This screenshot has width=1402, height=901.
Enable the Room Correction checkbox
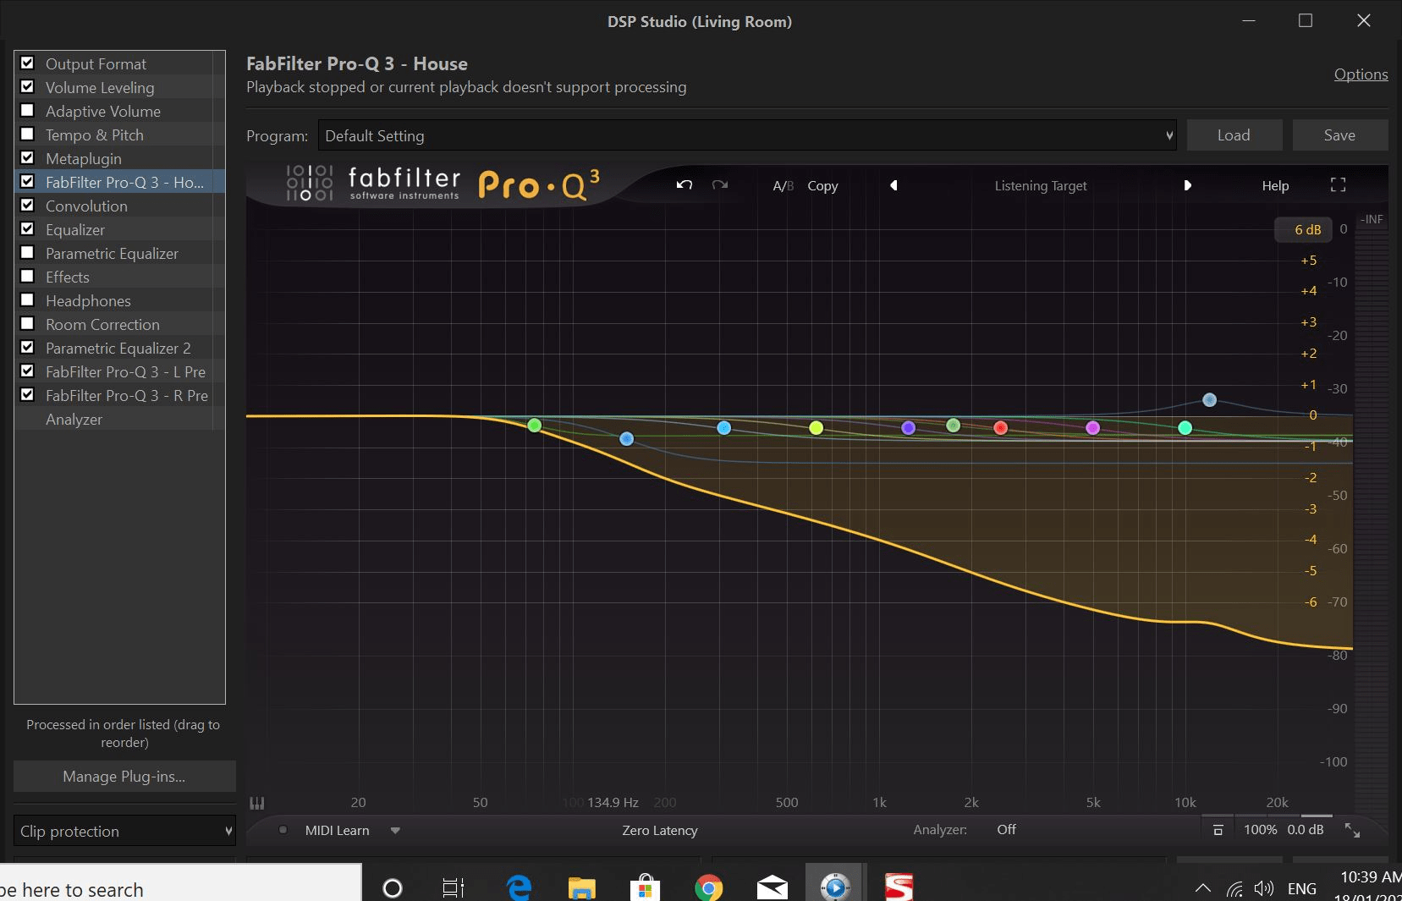point(27,323)
